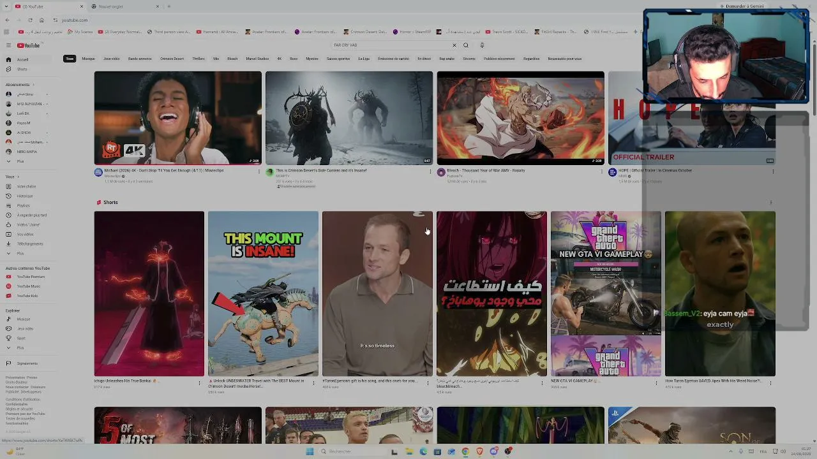
Task: Open the NEW GTA VI GAMEPLAY short
Action: [606, 294]
